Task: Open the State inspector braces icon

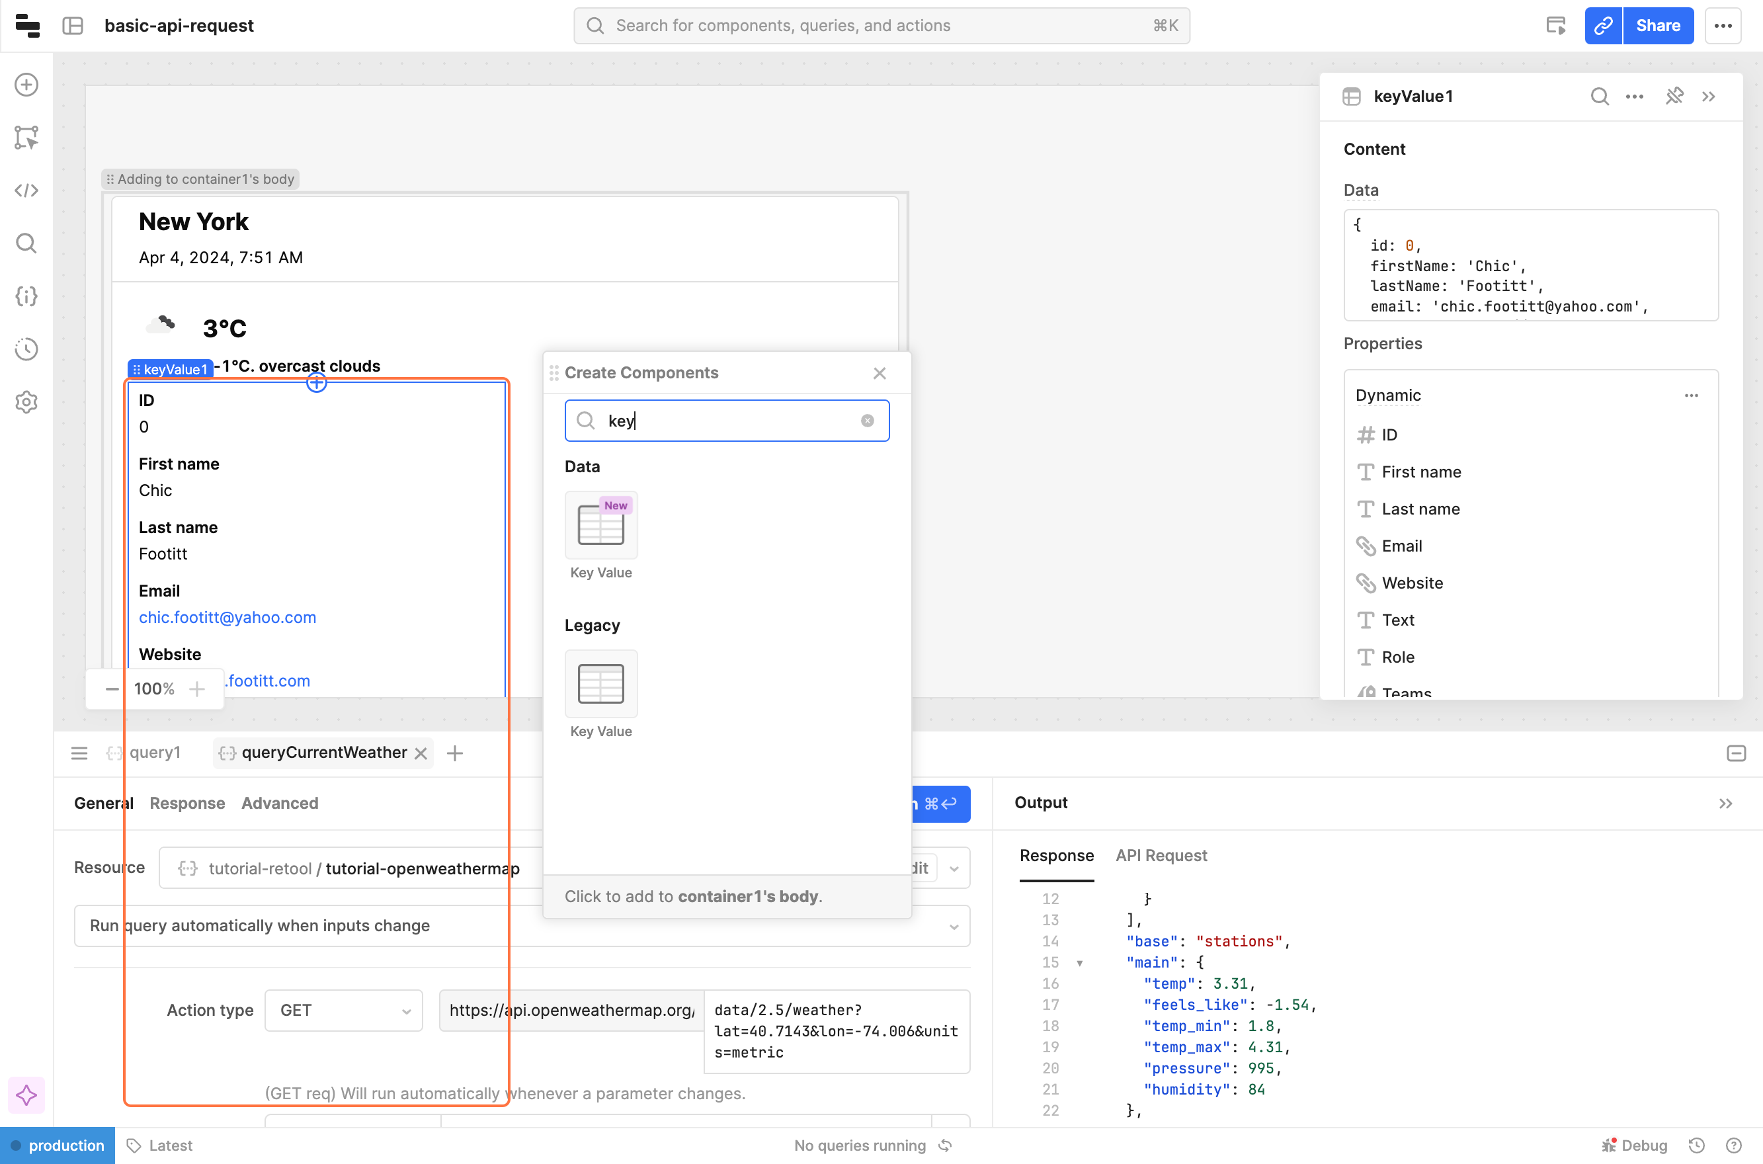Action: point(26,296)
